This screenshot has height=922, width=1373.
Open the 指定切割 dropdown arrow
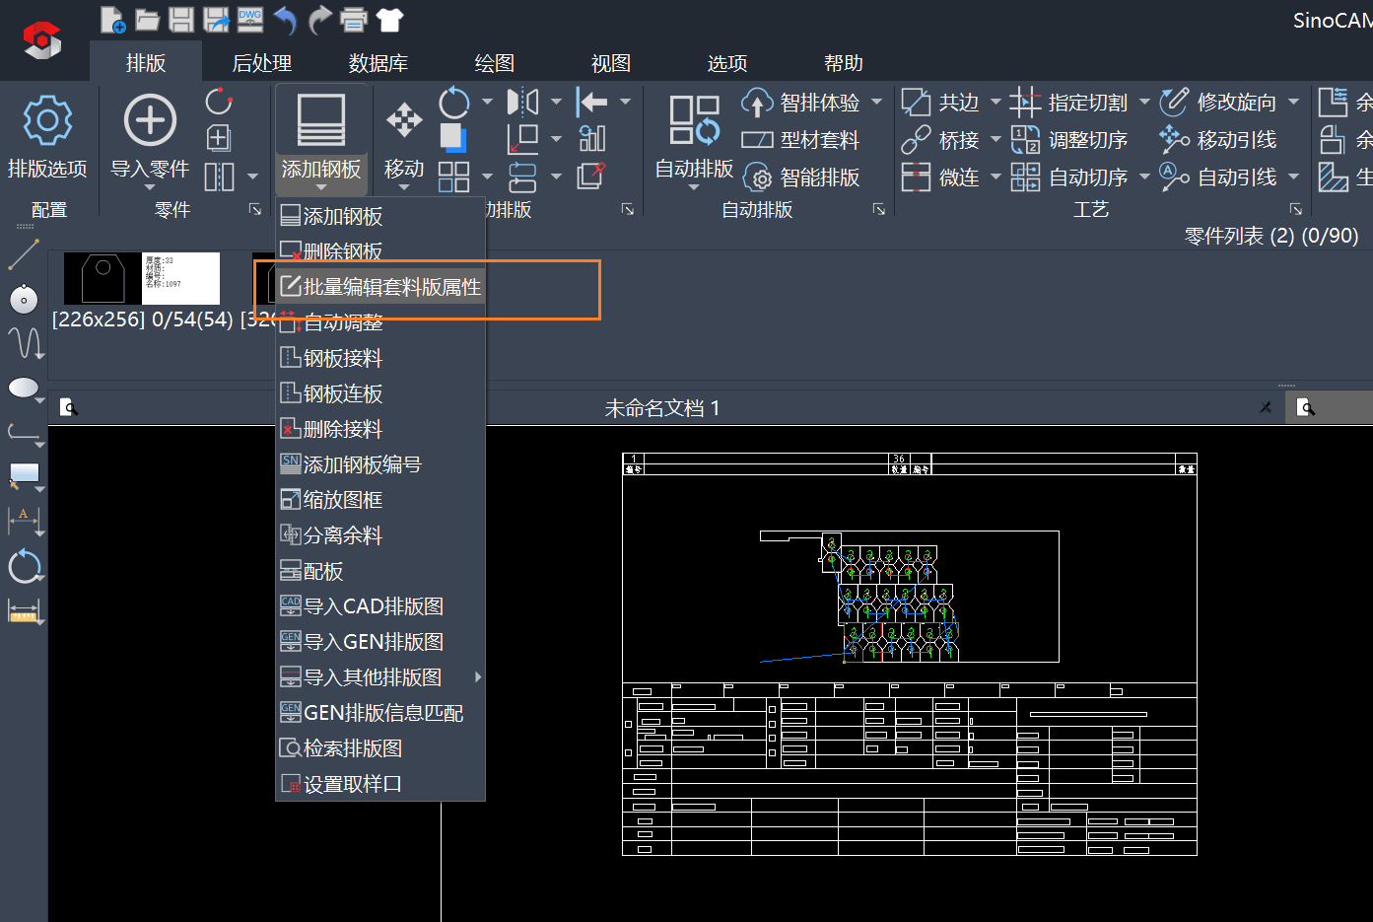pos(1144,103)
